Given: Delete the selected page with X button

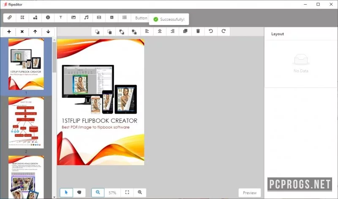Looking at the screenshot, I should pyautogui.click(x=22, y=32).
